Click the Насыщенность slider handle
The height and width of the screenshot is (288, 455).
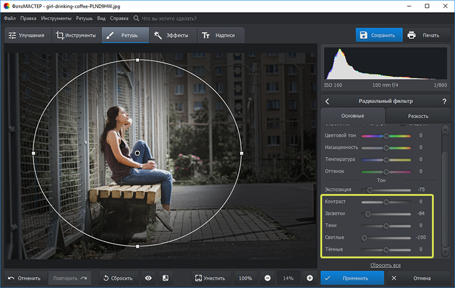tap(386, 147)
